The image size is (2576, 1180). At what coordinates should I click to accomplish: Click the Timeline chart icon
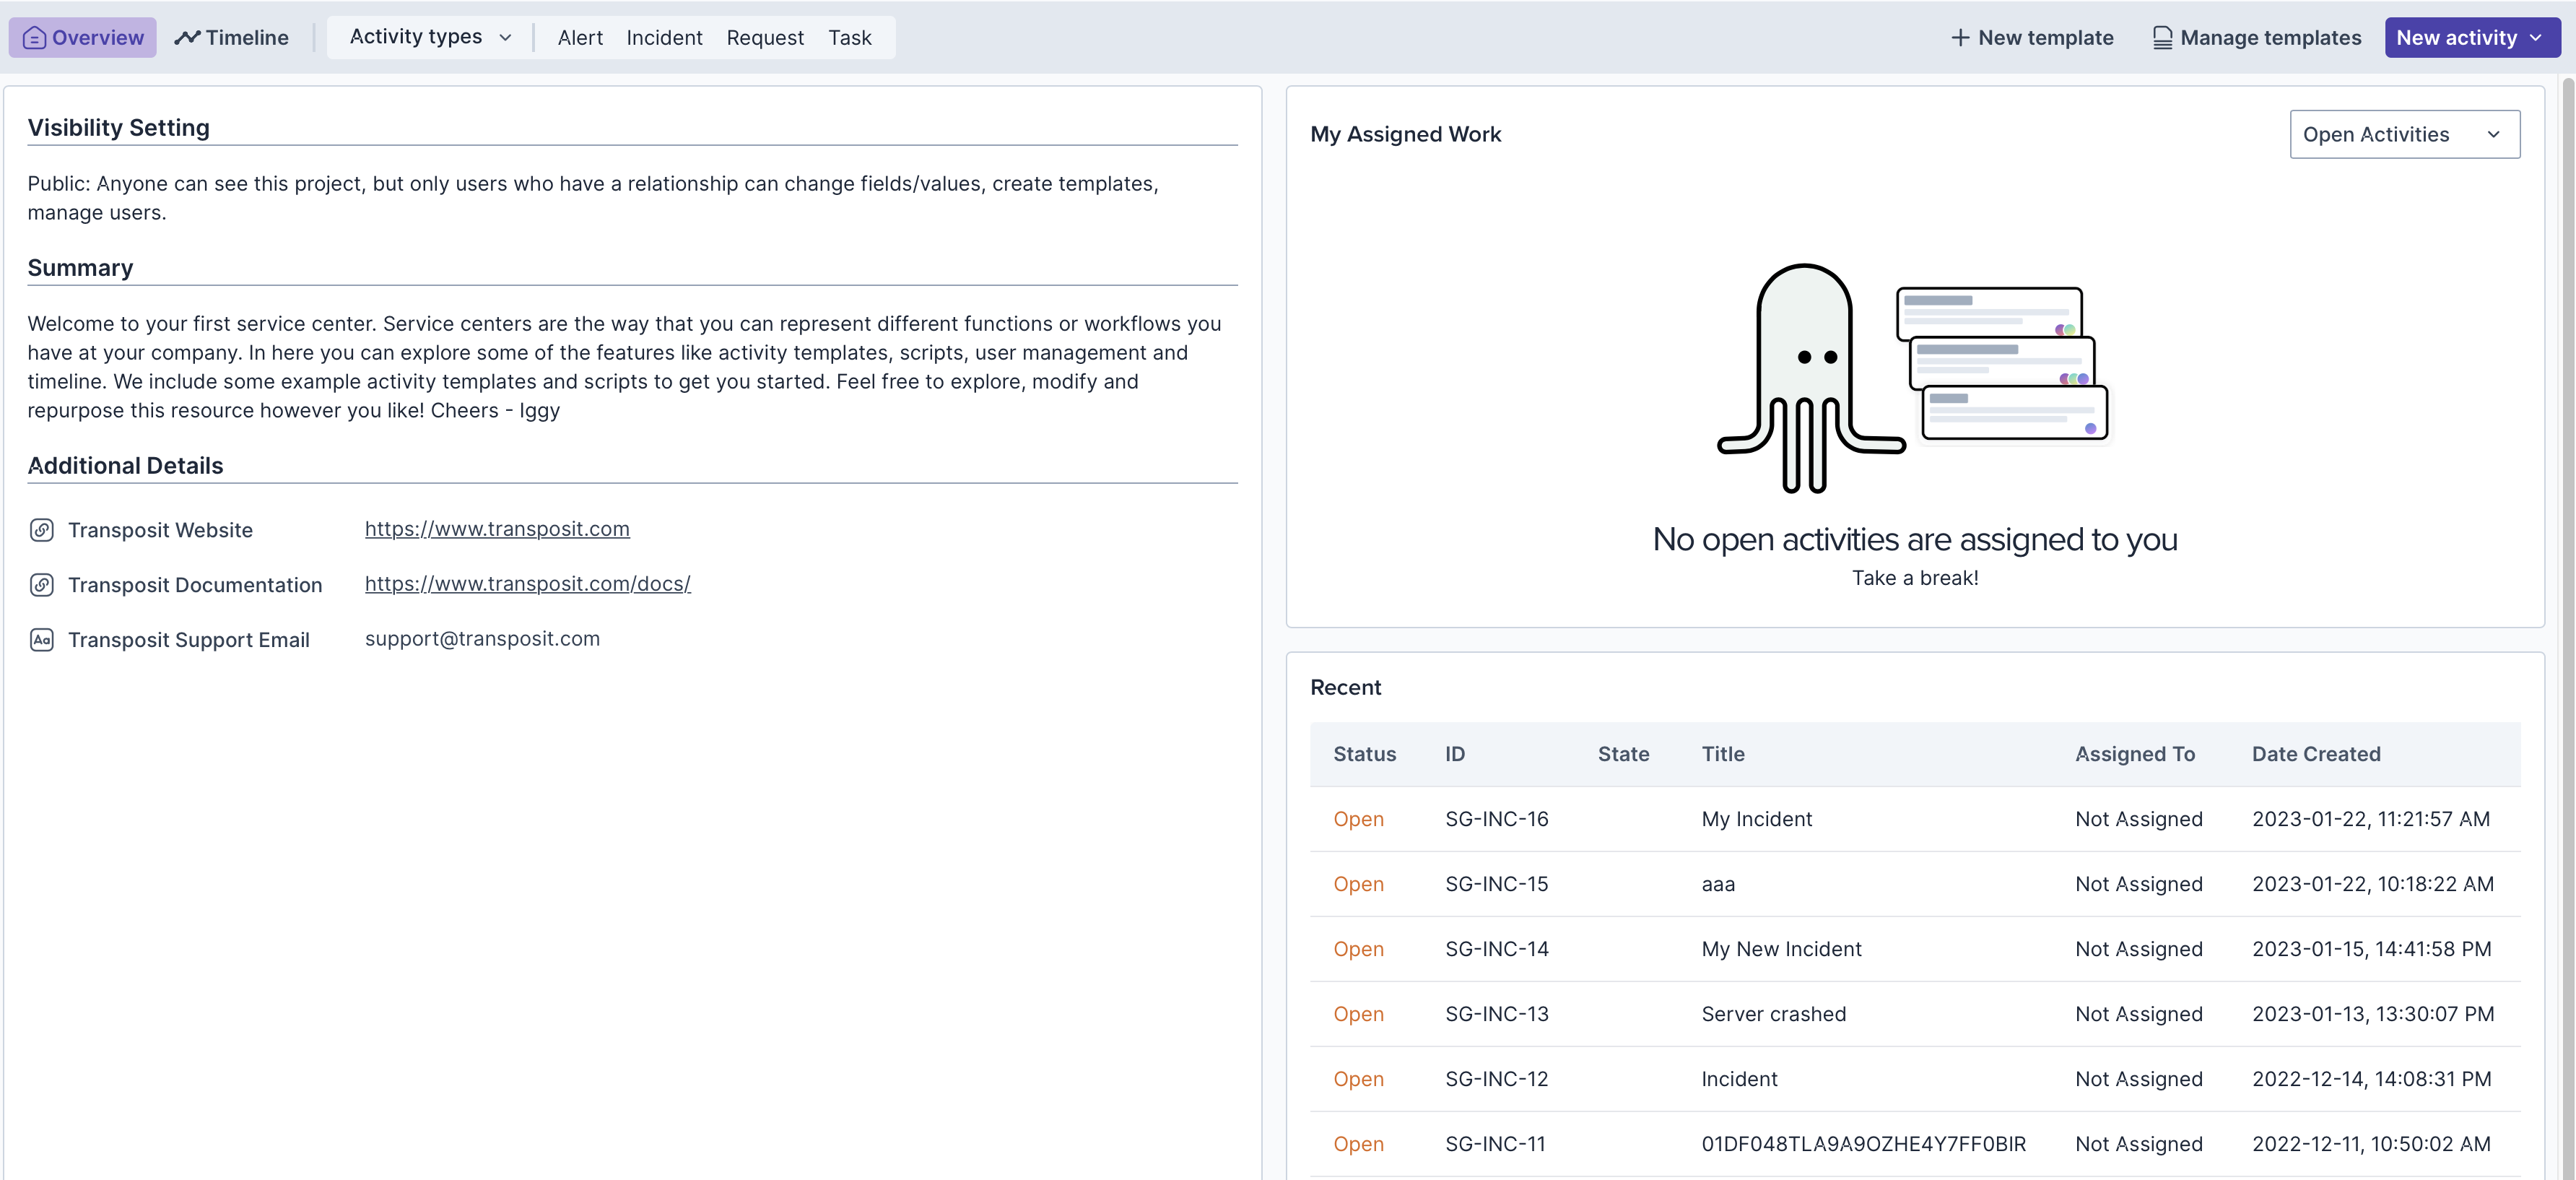(186, 38)
